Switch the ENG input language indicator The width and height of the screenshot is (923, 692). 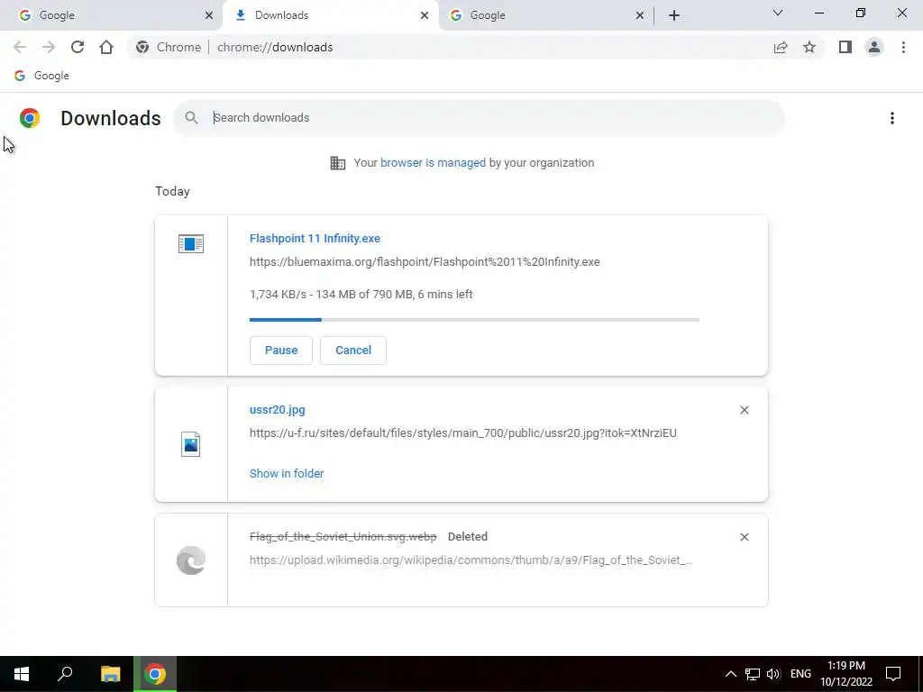800,674
